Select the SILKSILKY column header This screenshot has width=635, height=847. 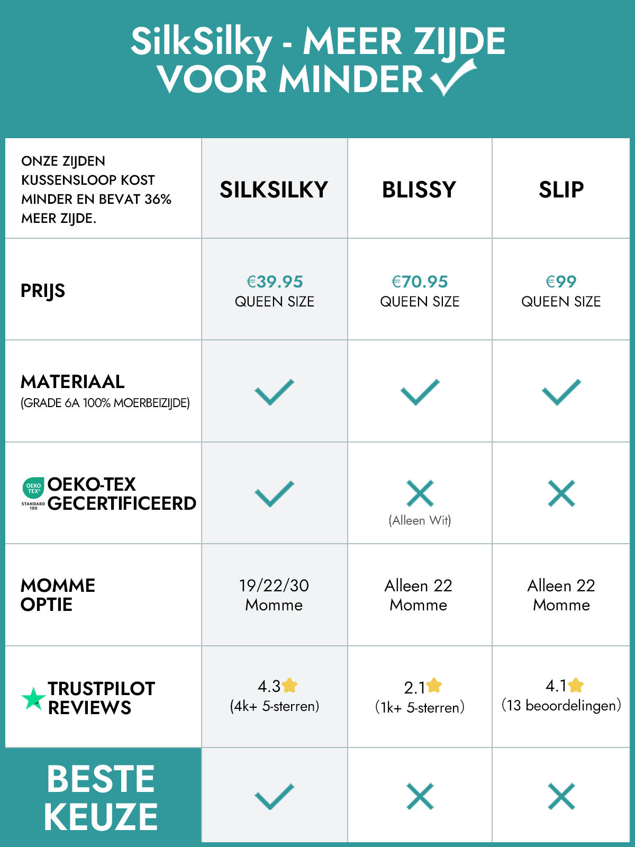point(274,190)
